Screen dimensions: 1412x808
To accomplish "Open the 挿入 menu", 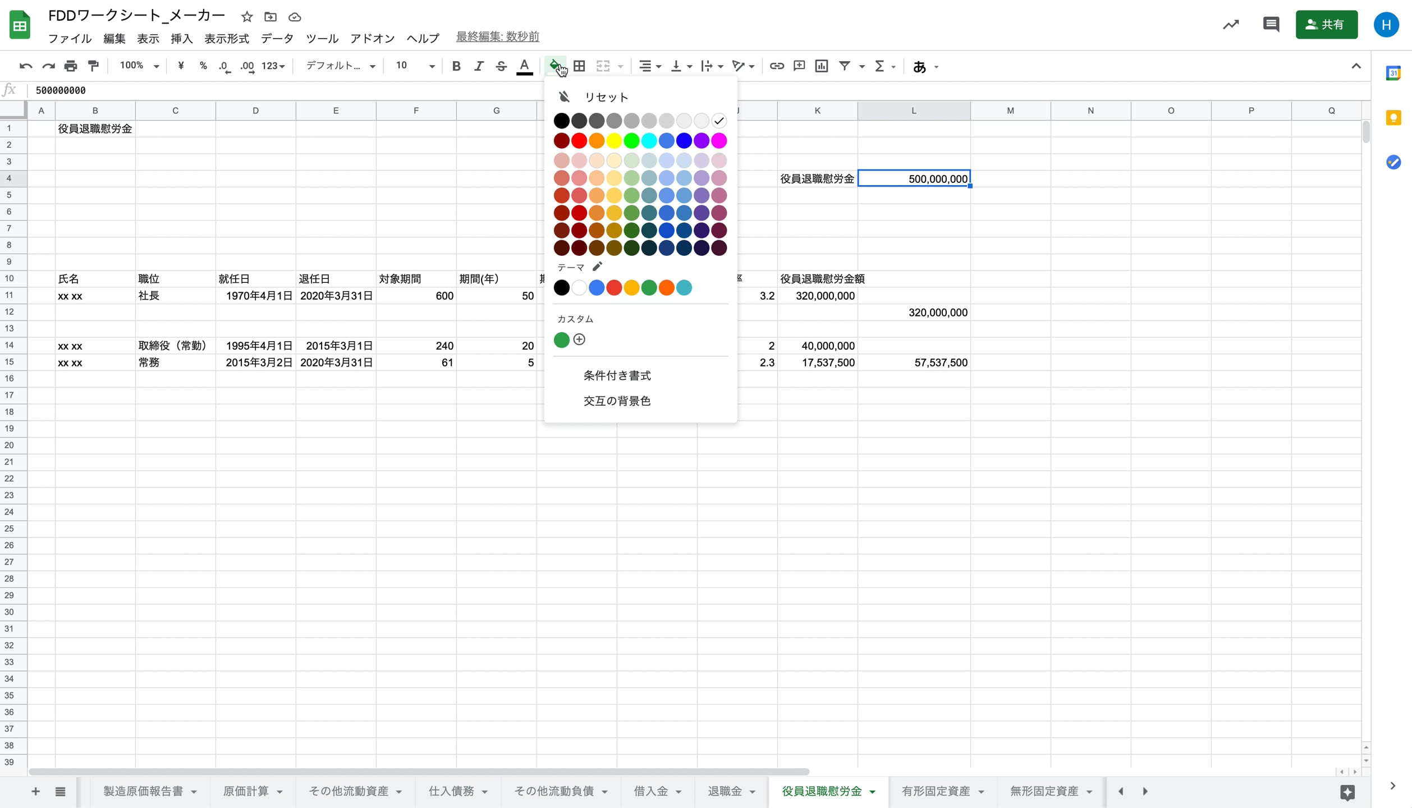I will click(181, 38).
